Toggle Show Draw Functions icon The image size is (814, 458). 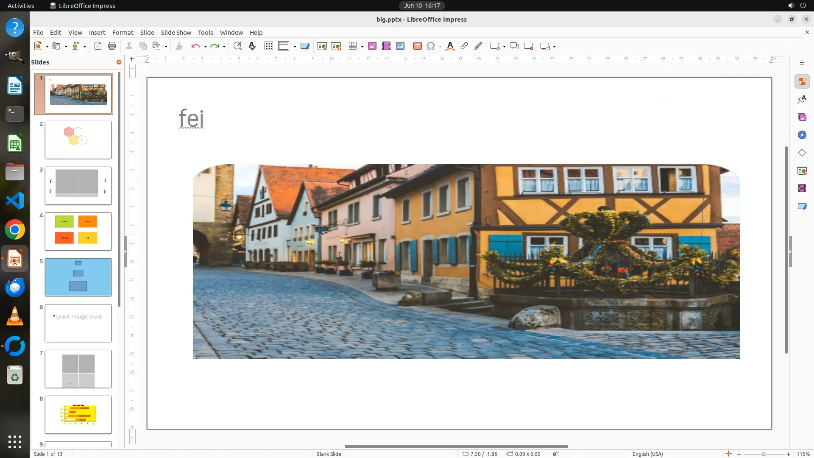click(478, 46)
